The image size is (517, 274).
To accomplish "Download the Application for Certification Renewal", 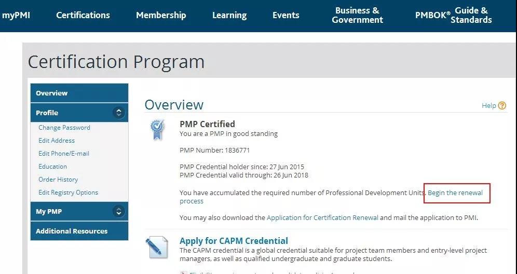I will [322, 217].
